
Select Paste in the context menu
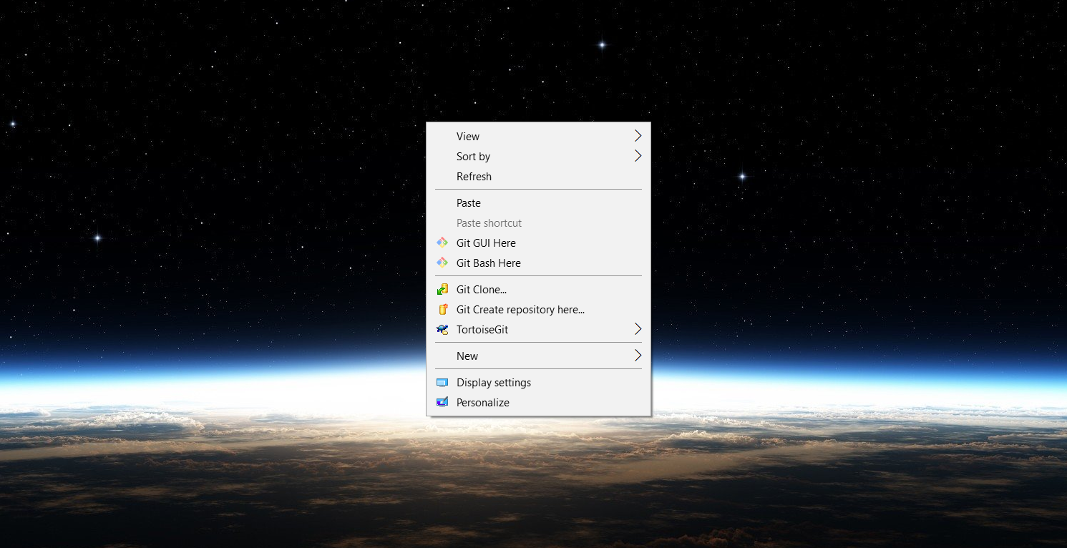pyautogui.click(x=469, y=203)
